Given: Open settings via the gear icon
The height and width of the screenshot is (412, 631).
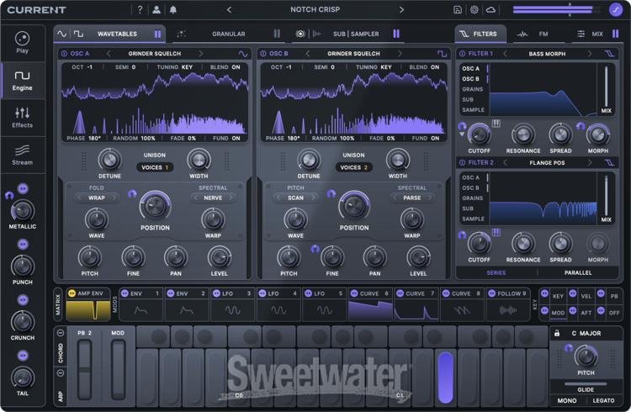Looking at the screenshot, I should [x=474, y=9].
